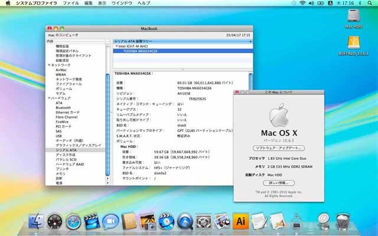Select ディスク作成 in the sidebar

tap(66, 155)
